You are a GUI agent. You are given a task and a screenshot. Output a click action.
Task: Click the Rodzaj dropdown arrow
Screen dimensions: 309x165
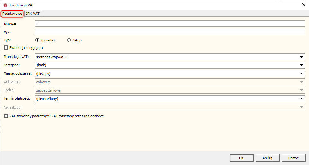(301, 90)
